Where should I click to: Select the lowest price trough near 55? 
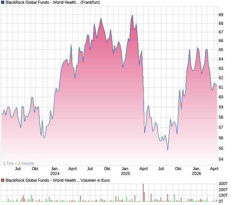[x=168, y=150]
